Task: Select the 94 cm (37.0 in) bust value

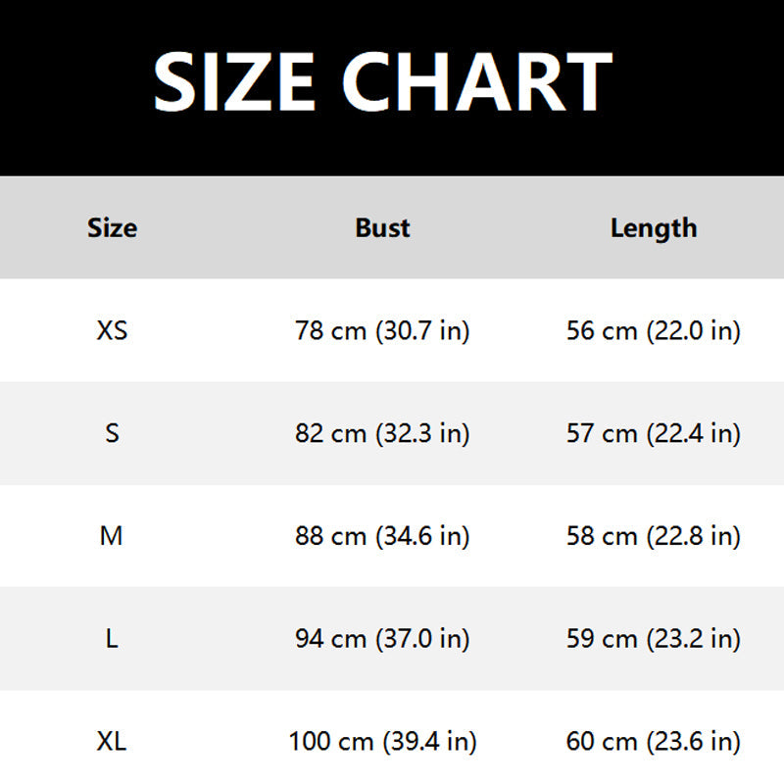Action: click(382, 639)
